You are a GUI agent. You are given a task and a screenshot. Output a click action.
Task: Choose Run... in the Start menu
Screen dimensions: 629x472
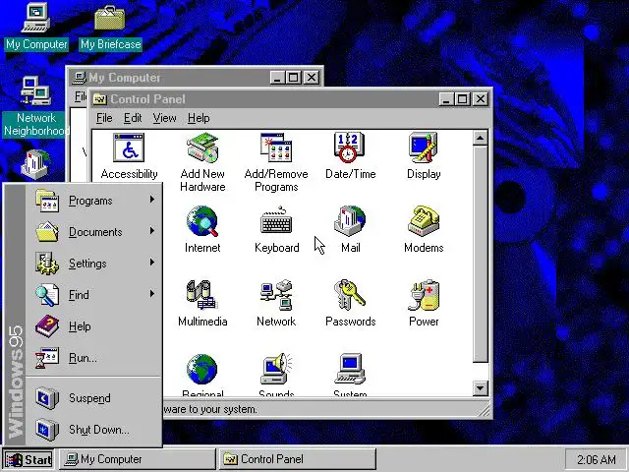94,358
